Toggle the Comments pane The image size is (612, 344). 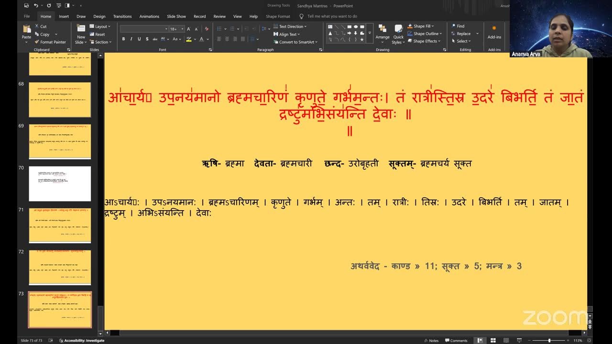tap(456, 341)
